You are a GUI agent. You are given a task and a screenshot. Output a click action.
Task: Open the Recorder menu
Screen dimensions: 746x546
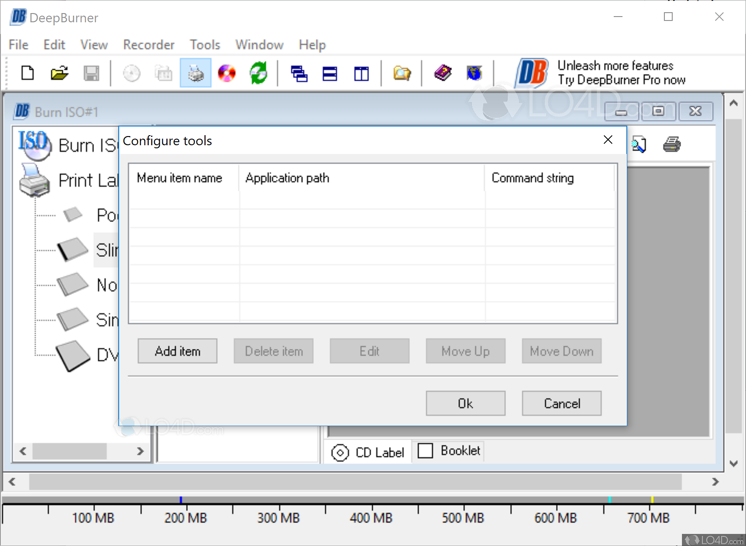click(148, 44)
